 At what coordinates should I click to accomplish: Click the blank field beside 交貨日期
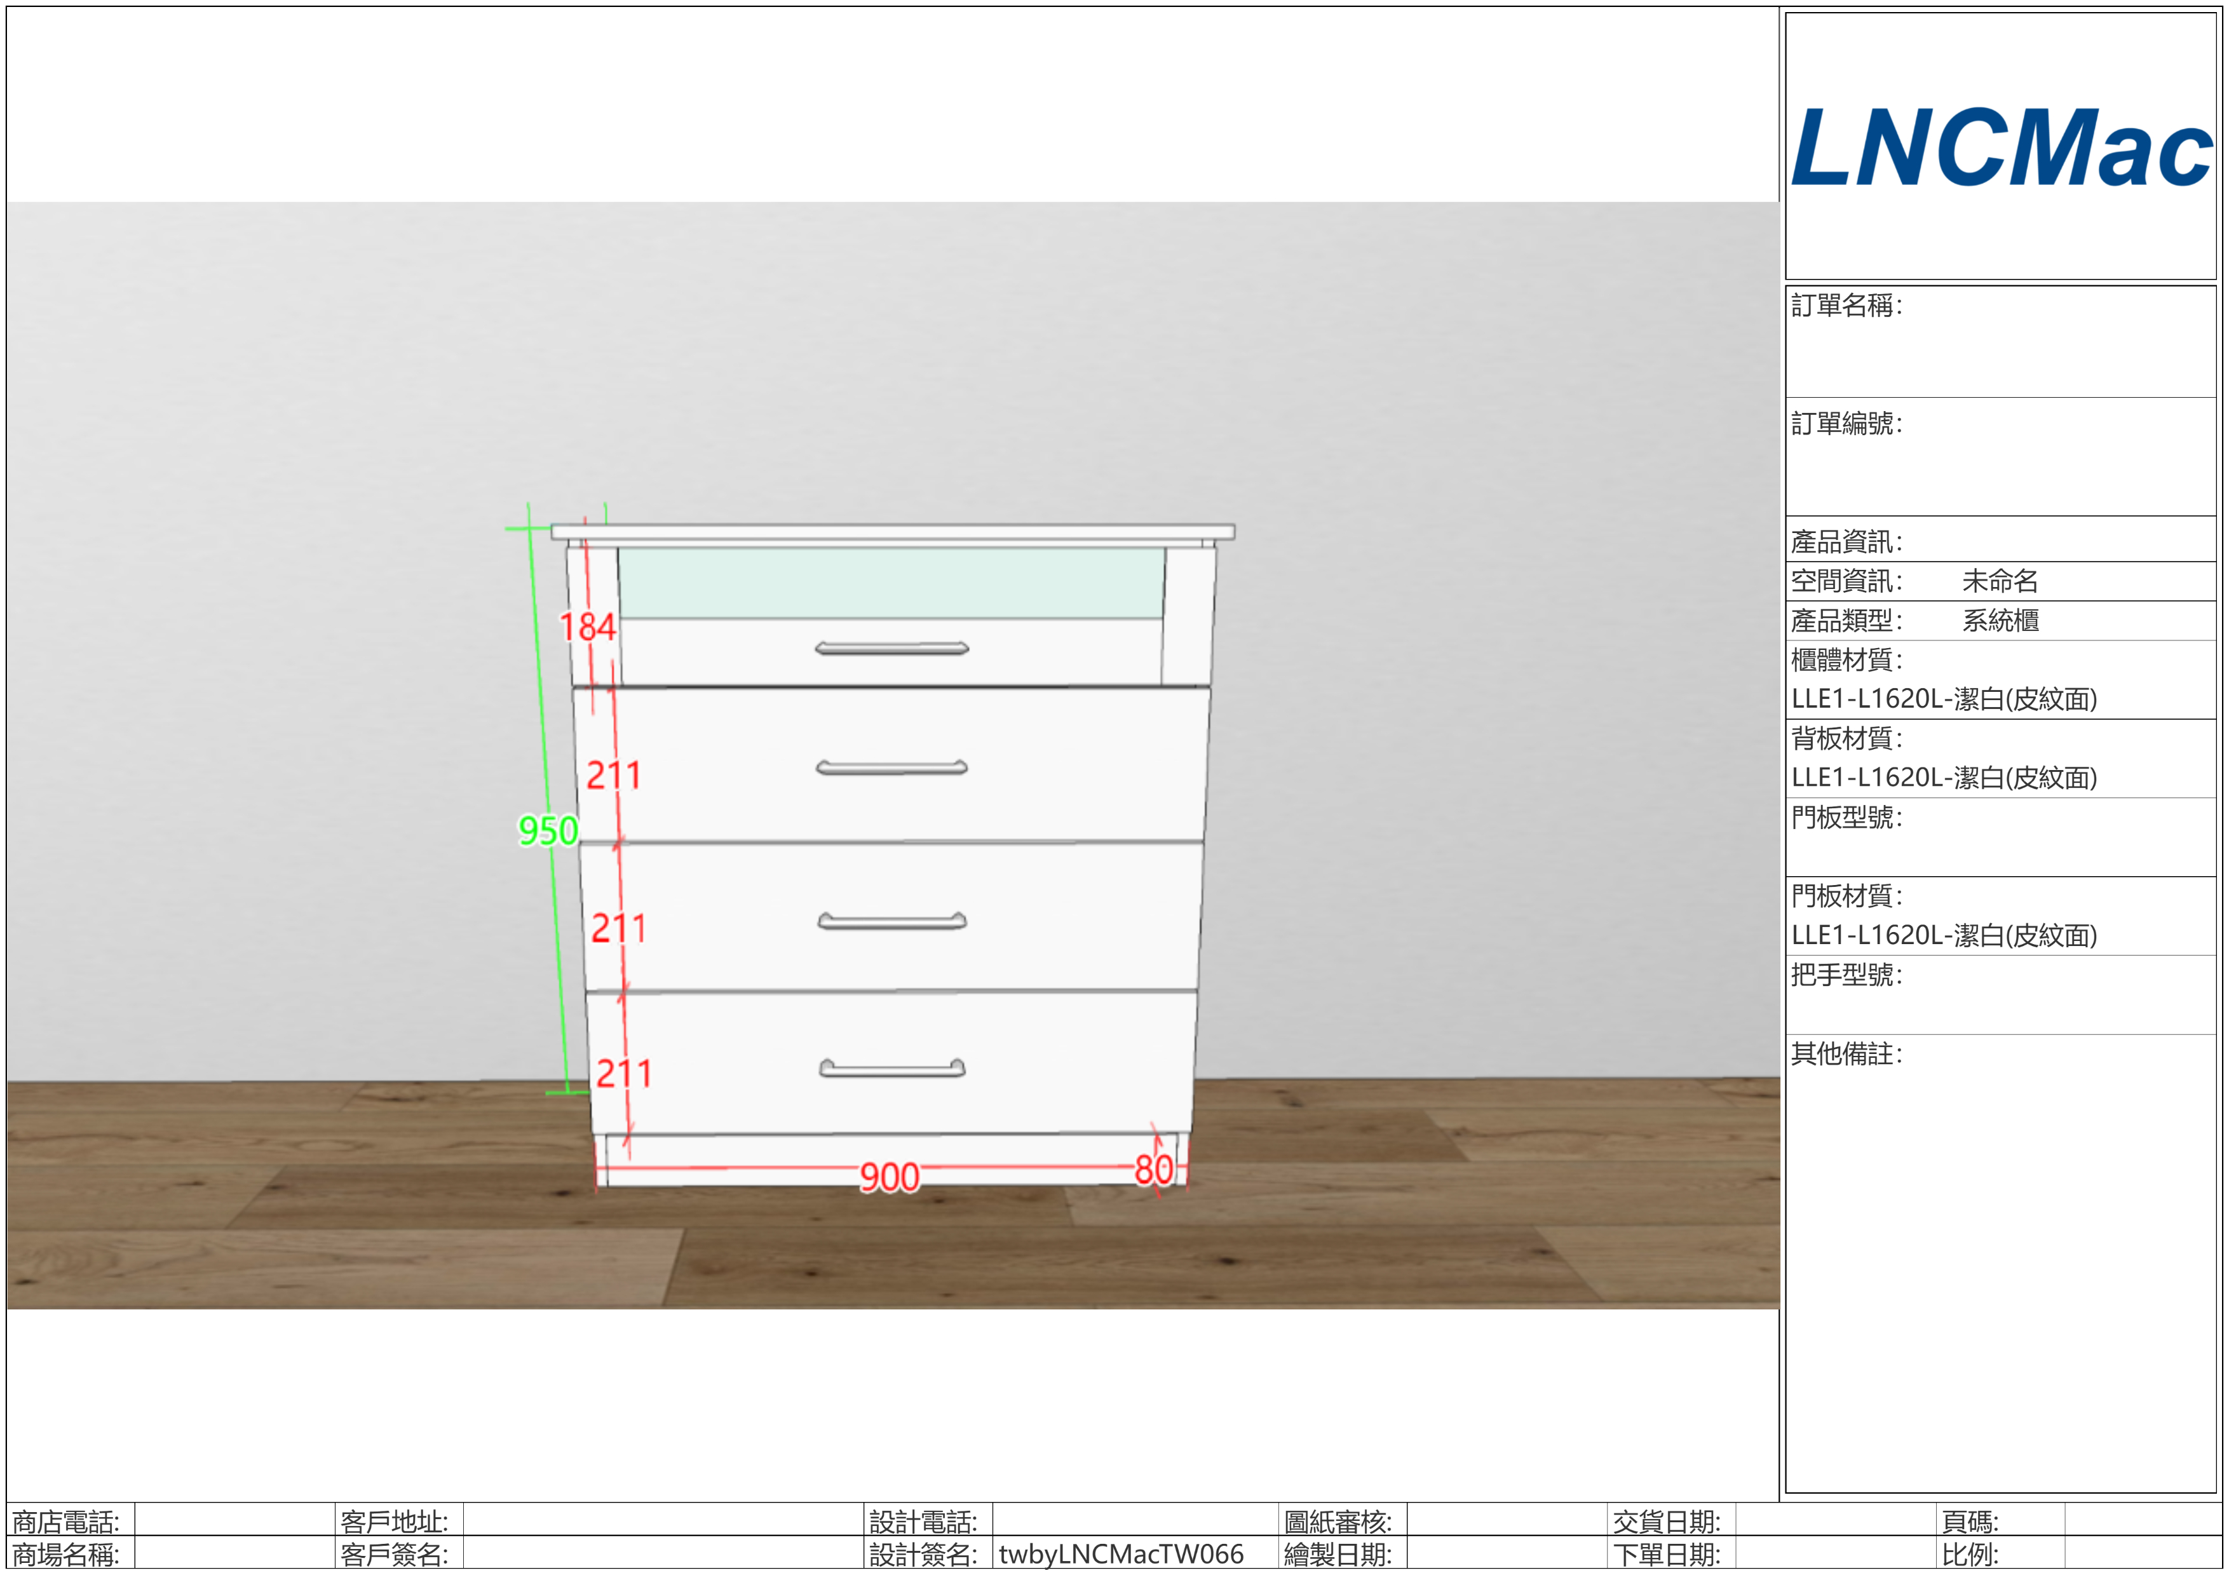1835,1518
